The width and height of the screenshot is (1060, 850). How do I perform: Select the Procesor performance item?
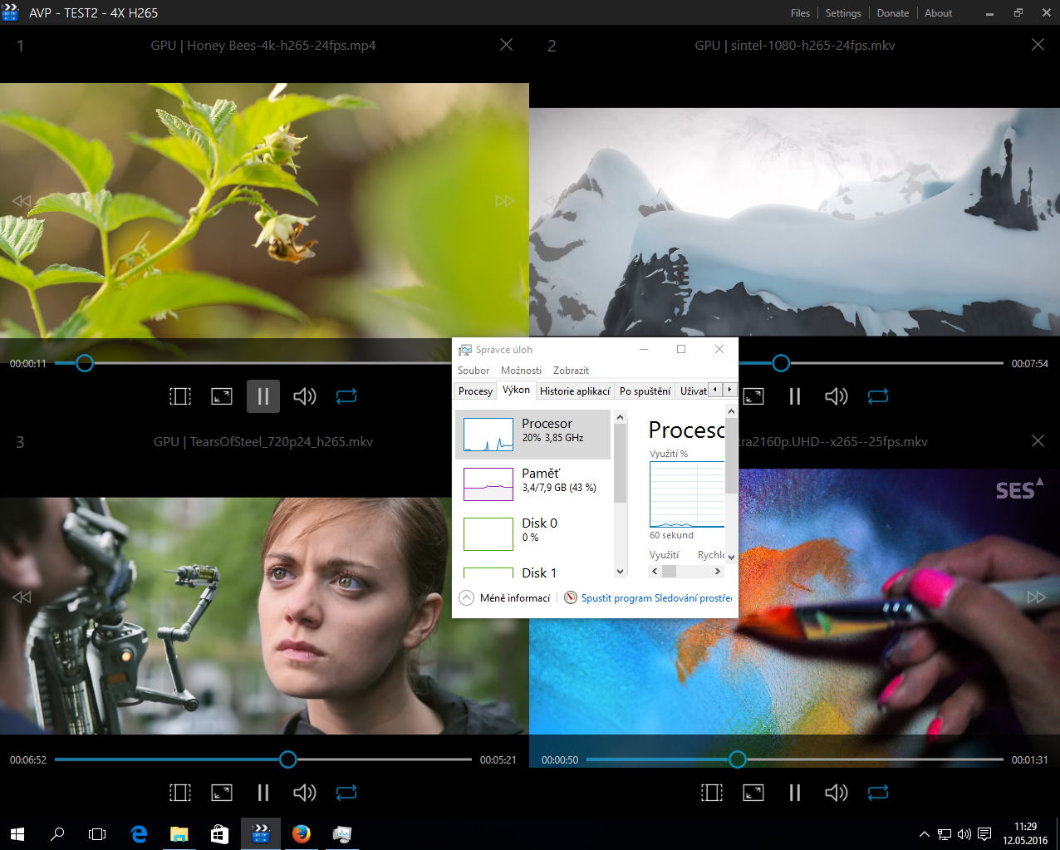click(532, 435)
